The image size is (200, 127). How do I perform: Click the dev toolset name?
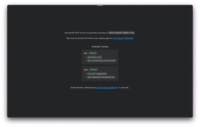pyautogui.click(x=85, y=53)
